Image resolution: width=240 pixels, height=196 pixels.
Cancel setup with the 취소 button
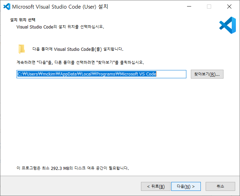tap(220, 186)
